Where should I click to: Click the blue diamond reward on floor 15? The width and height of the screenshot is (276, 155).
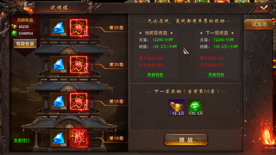(59, 101)
